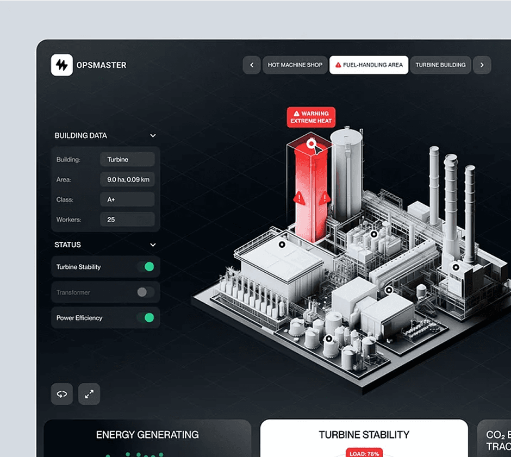
Task: Click the OpsMaster lightning logo icon
Action: (62, 65)
